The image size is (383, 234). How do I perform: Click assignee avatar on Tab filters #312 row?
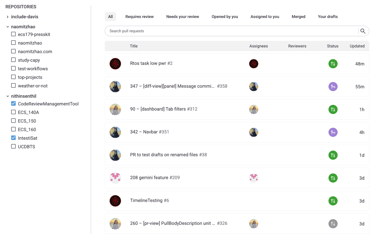click(254, 109)
